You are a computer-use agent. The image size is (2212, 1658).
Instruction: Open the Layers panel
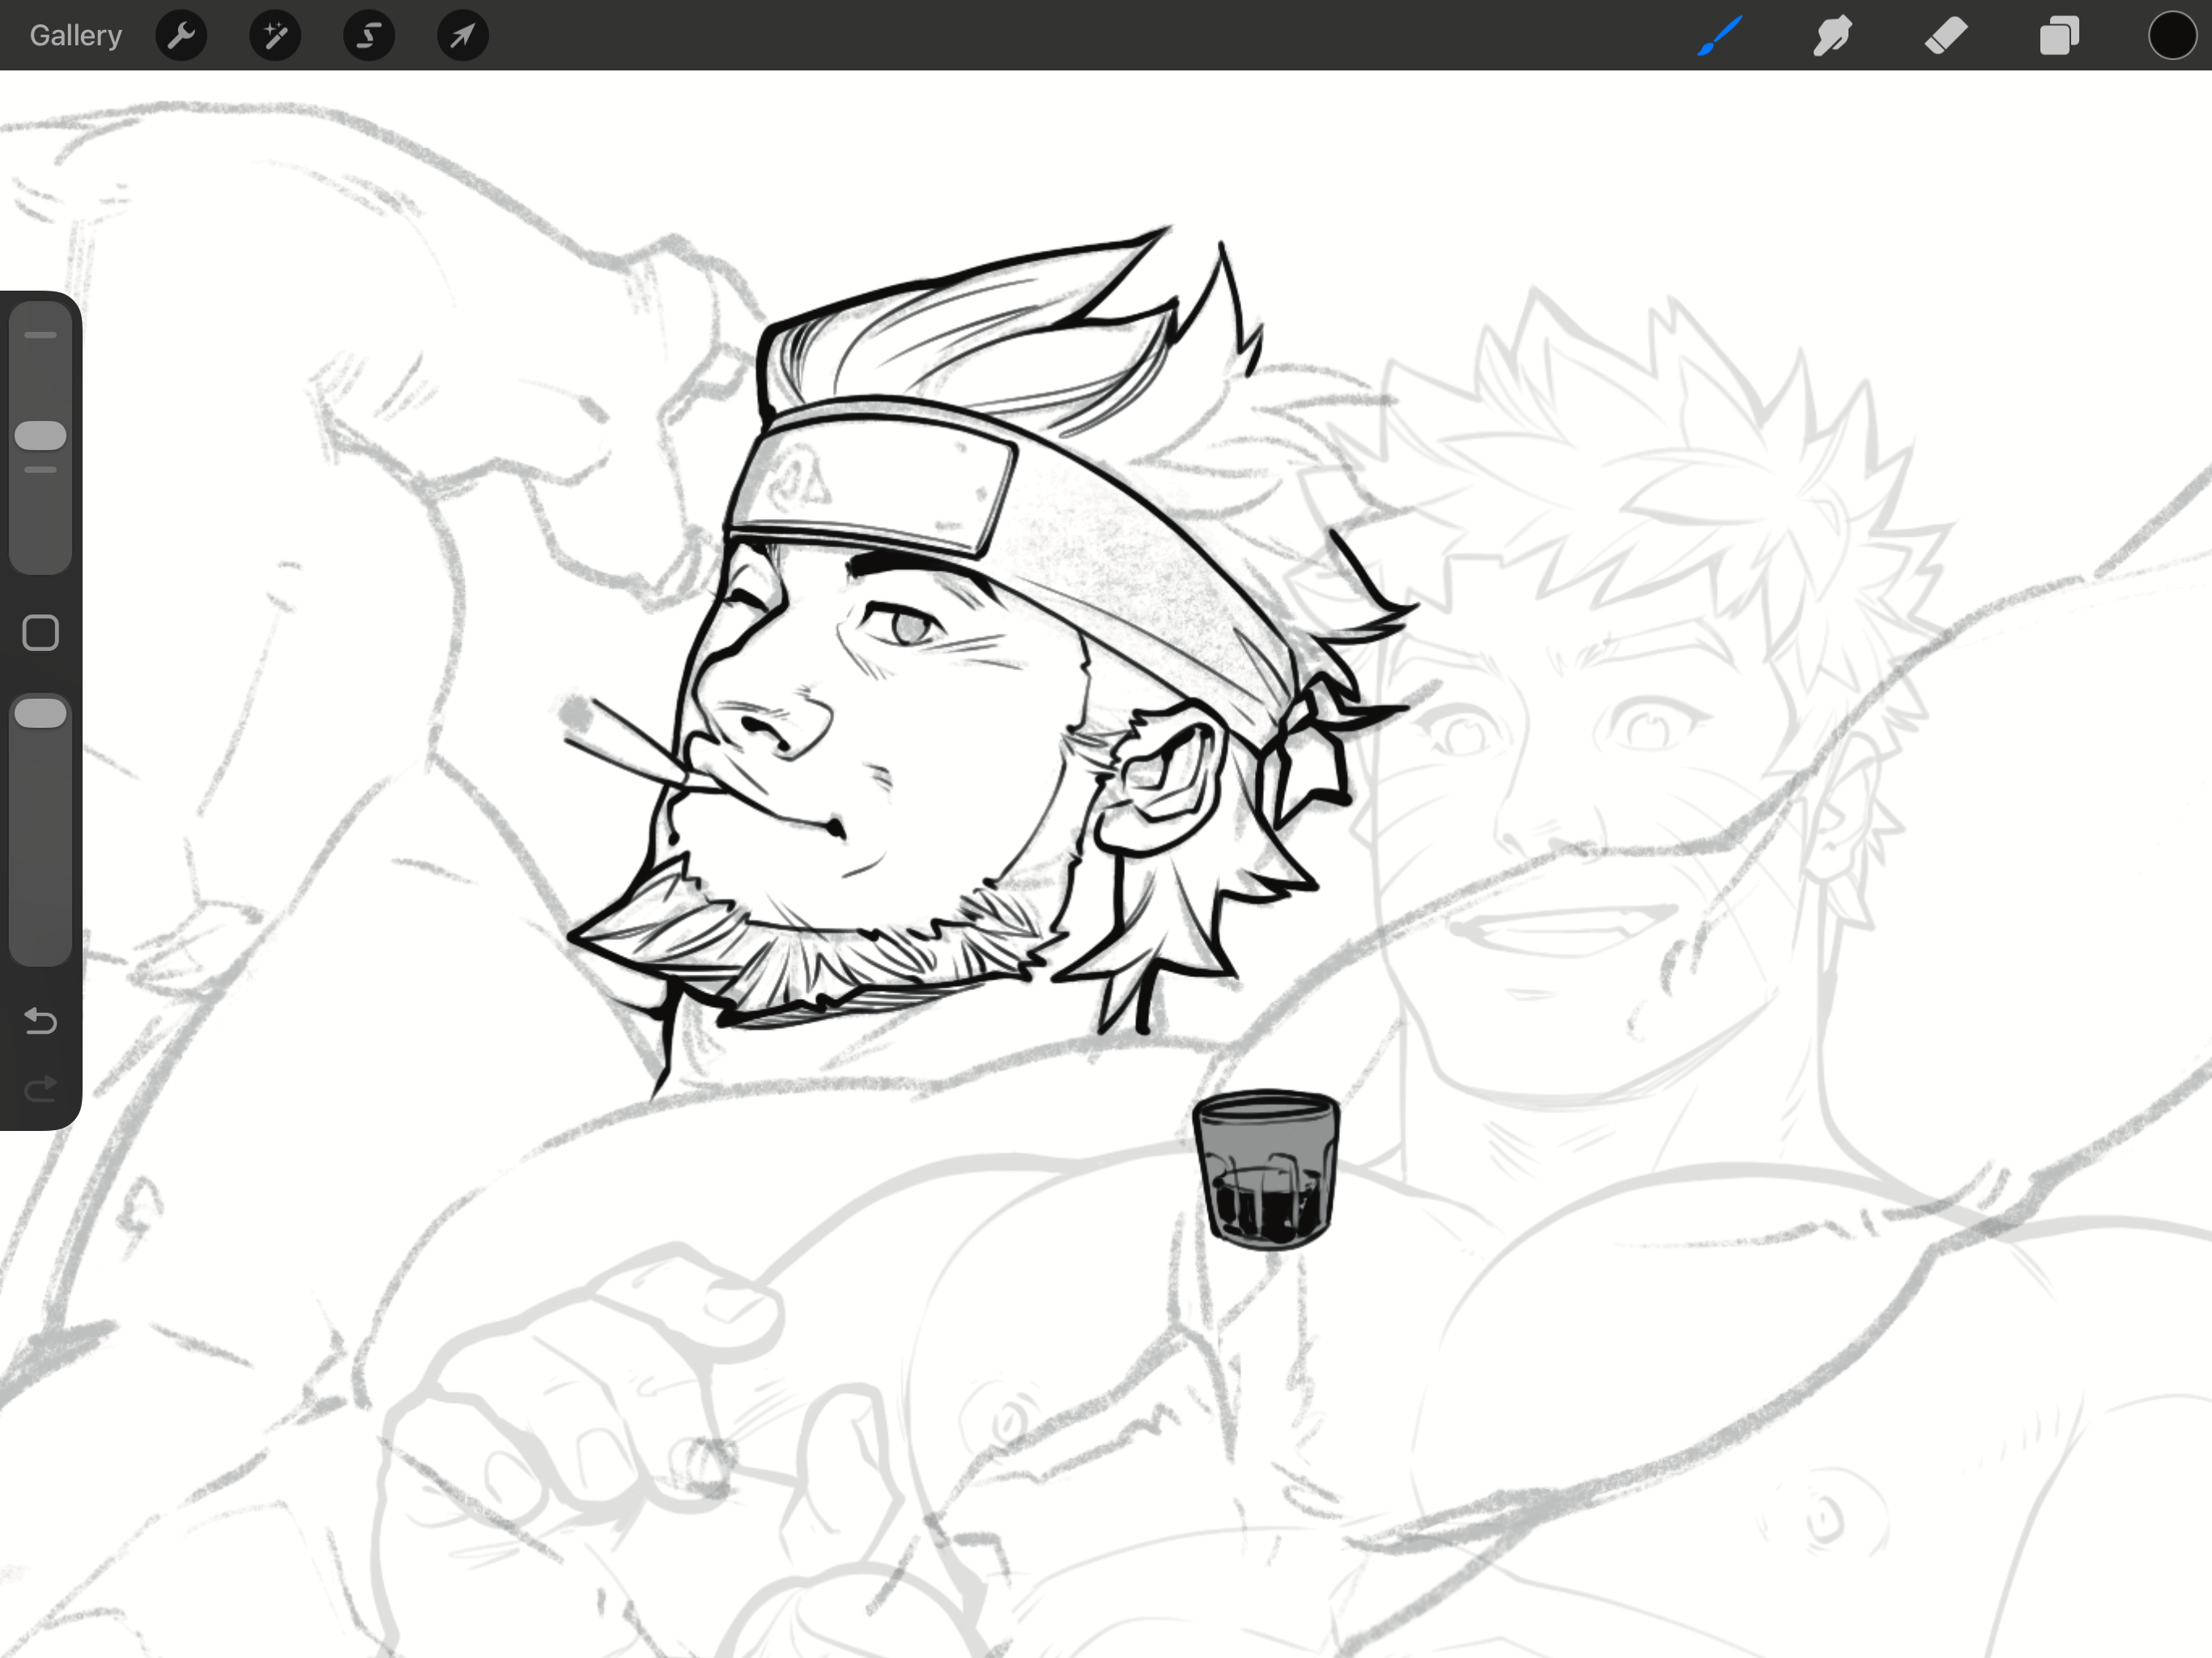pyautogui.click(x=2059, y=36)
